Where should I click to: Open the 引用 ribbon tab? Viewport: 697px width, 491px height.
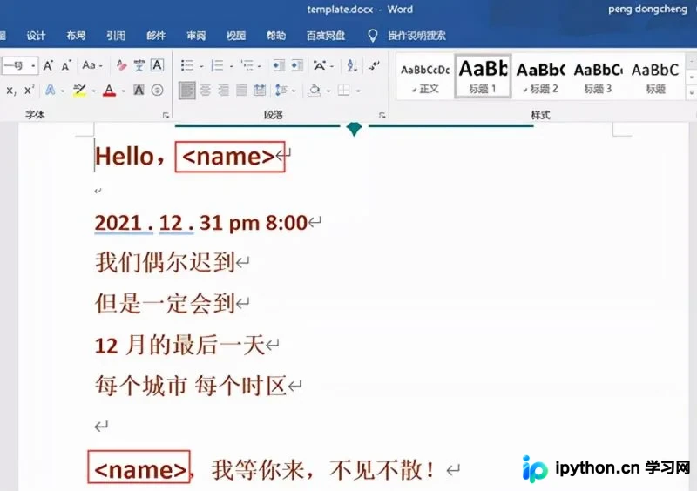pos(116,36)
